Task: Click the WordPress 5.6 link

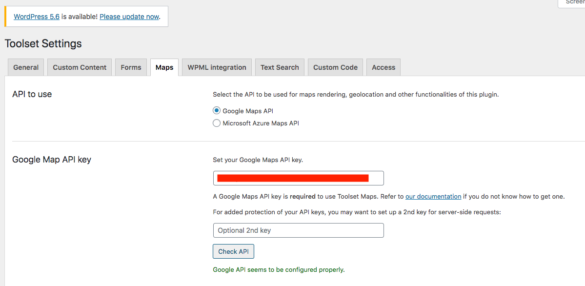Action: pyautogui.click(x=37, y=17)
